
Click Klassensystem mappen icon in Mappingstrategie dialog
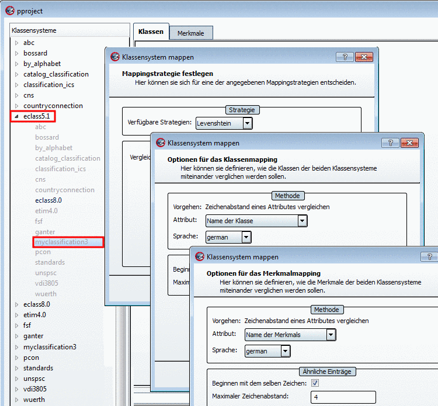coord(115,57)
